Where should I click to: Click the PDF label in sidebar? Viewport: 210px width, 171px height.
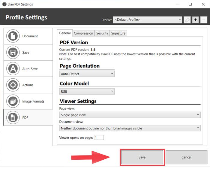point(25,117)
